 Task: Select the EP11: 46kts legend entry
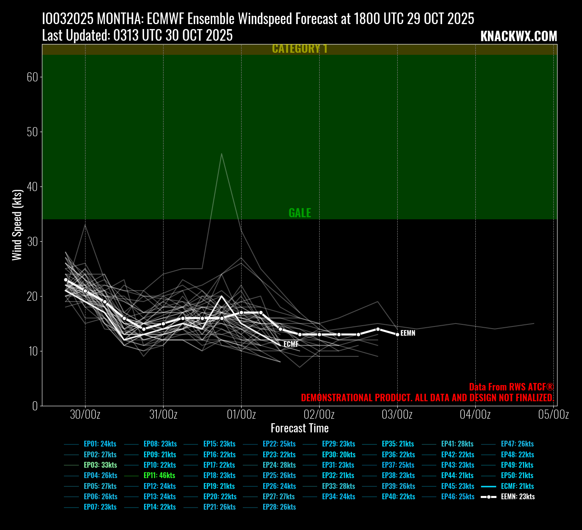tap(159, 476)
